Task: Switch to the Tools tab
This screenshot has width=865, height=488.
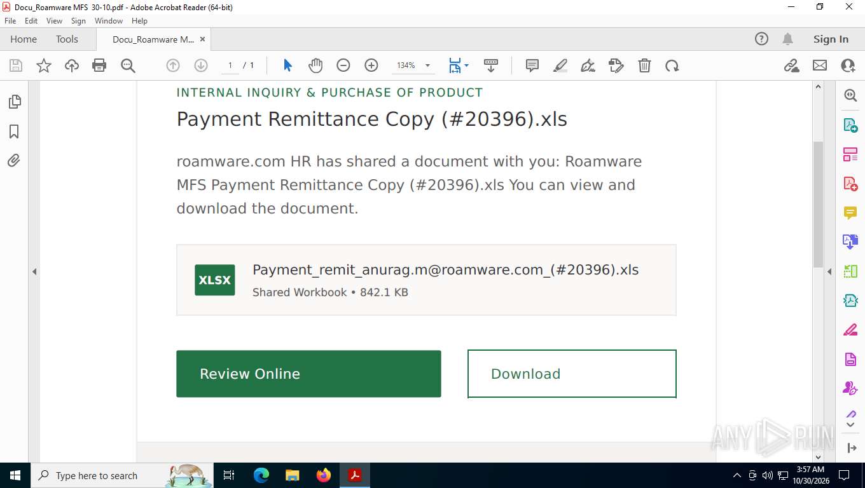Action: click(x=67, y=39)
